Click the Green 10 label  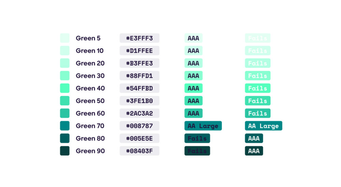click(x=90, y=51)
